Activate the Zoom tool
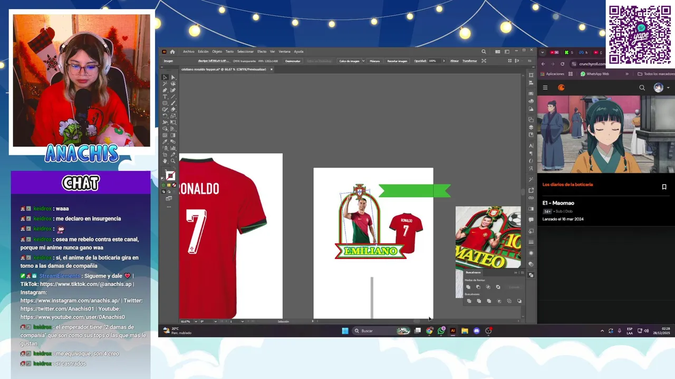This screenshot has height=379, width=675. pyautogui.click(x=173, y=161)
